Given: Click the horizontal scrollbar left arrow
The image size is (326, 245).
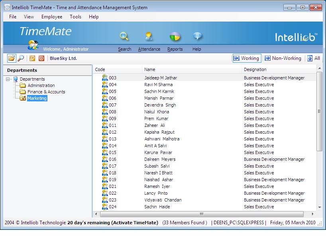Looking at the screenshot, I should [x=96, y=214].
